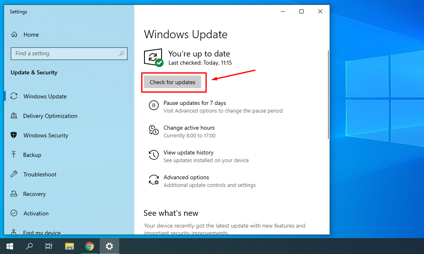Open Google Chrome from the taskbar
The image size is (424, 254).
point(90,246)
